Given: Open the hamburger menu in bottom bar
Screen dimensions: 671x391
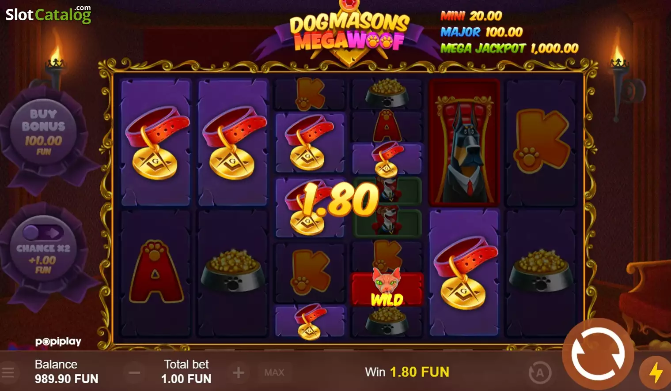Looking at the screenshot, I should [x=8, y=372].
